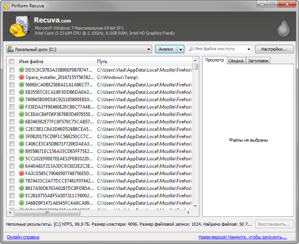Switch to the Сводка tab
This screenshot has width=299, height=244.
(236, 61)
